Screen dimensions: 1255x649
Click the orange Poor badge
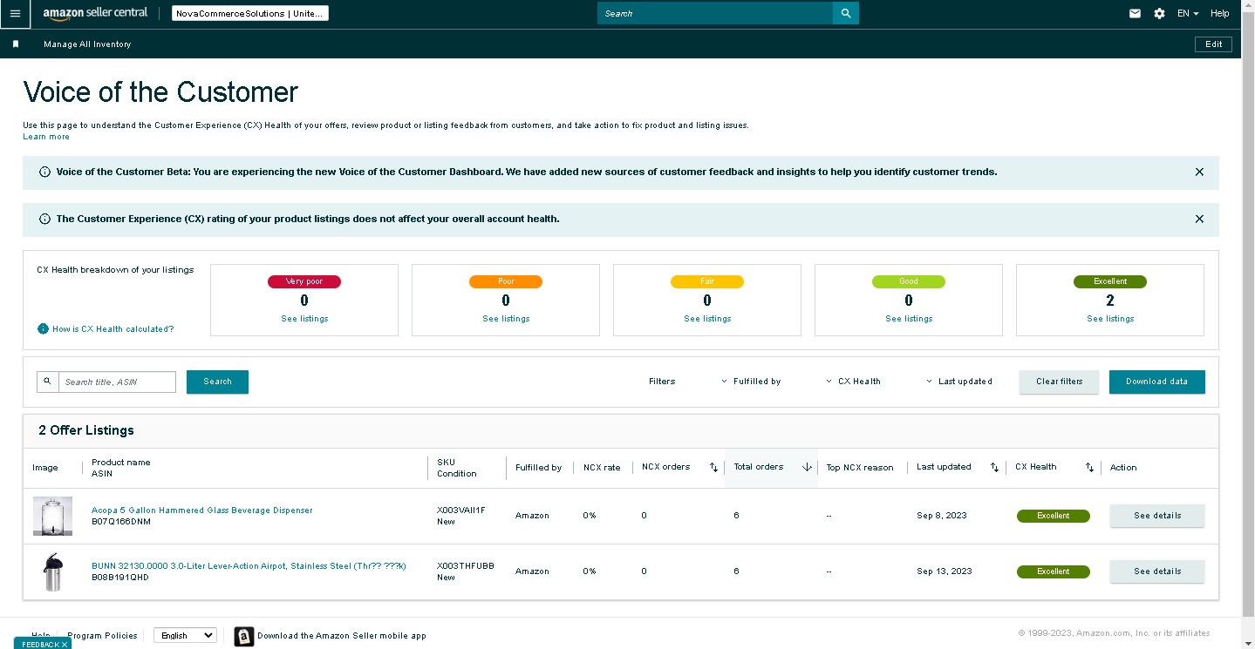click(x=506, y=281)
